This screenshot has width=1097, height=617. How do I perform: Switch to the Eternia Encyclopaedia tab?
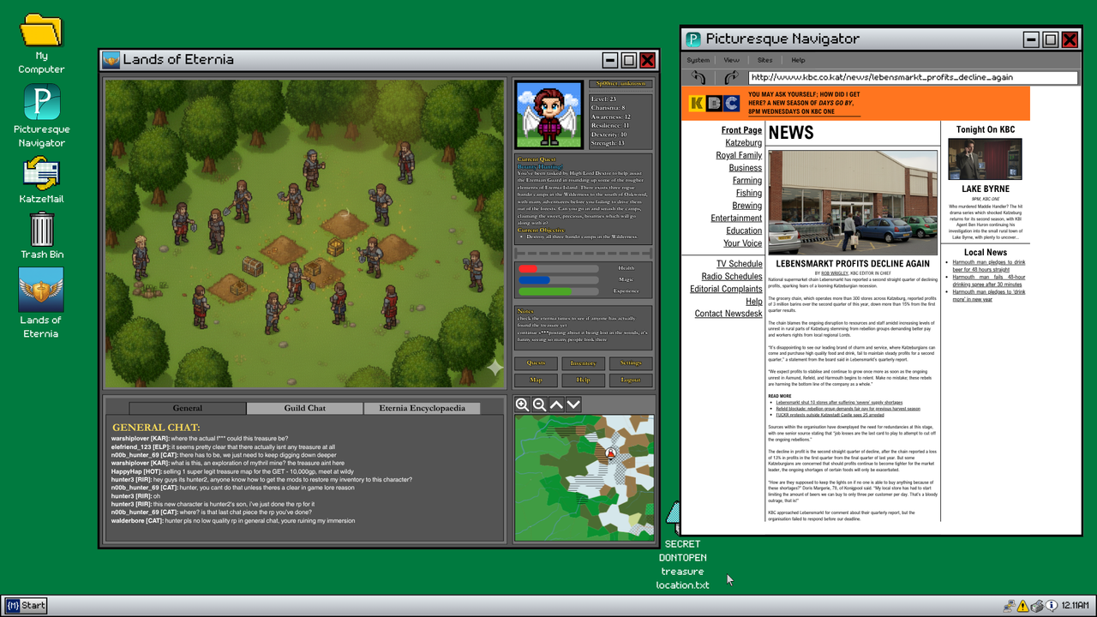pos(422,408)
